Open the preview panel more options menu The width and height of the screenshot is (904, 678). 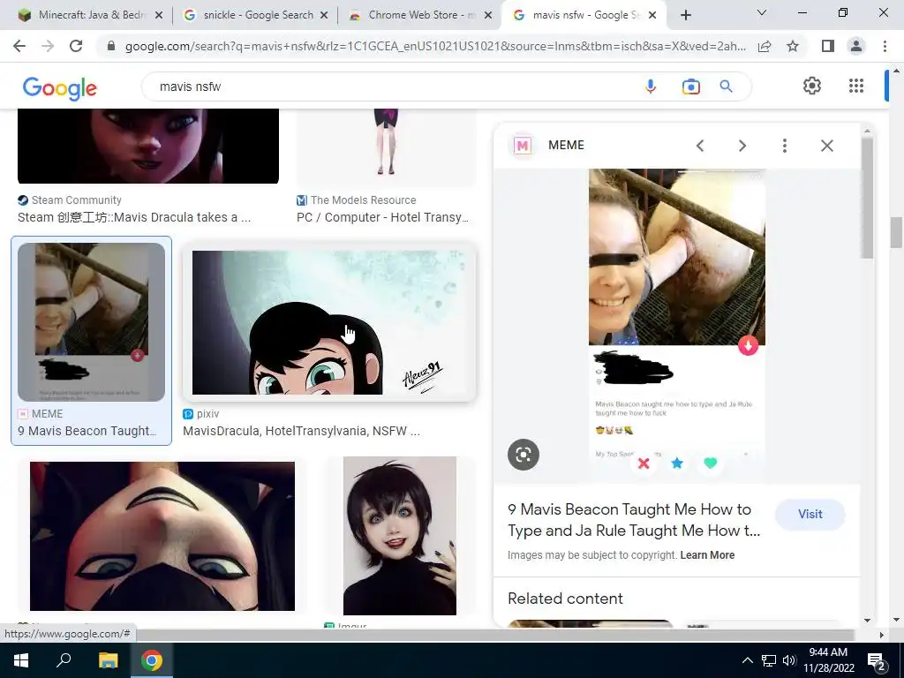click(784, 146)
